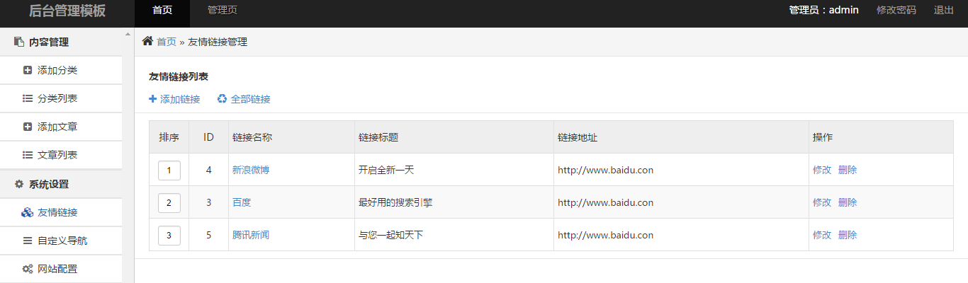Click the 首页 breadcrumb link

click(167, 42)
